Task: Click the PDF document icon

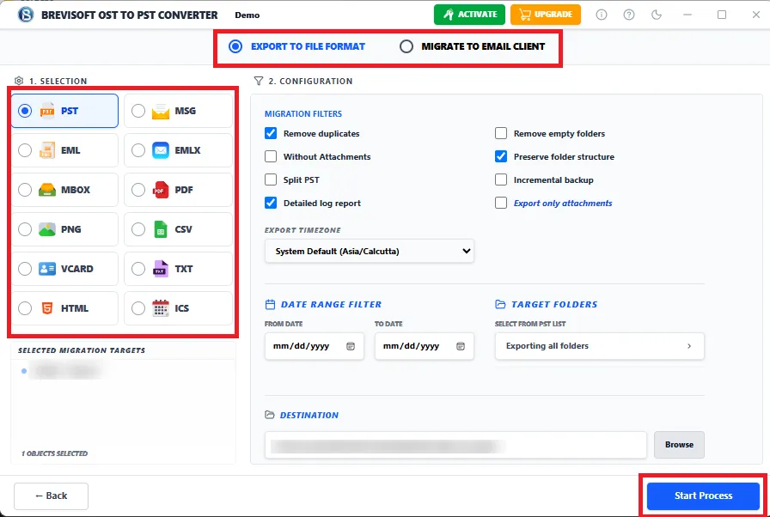Action: [161, 190]
